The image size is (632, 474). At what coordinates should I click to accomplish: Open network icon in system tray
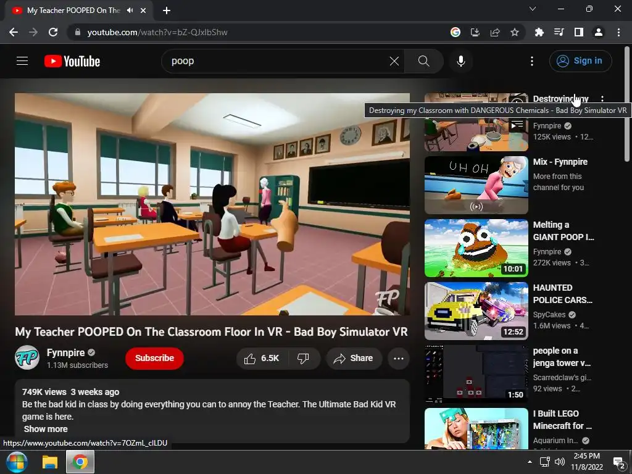coord(545,462)
